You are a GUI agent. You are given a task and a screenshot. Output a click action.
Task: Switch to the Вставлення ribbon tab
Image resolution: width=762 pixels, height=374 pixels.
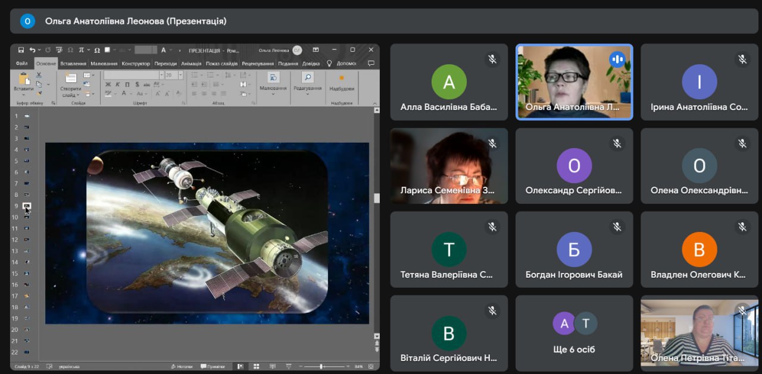coord(73,64)
